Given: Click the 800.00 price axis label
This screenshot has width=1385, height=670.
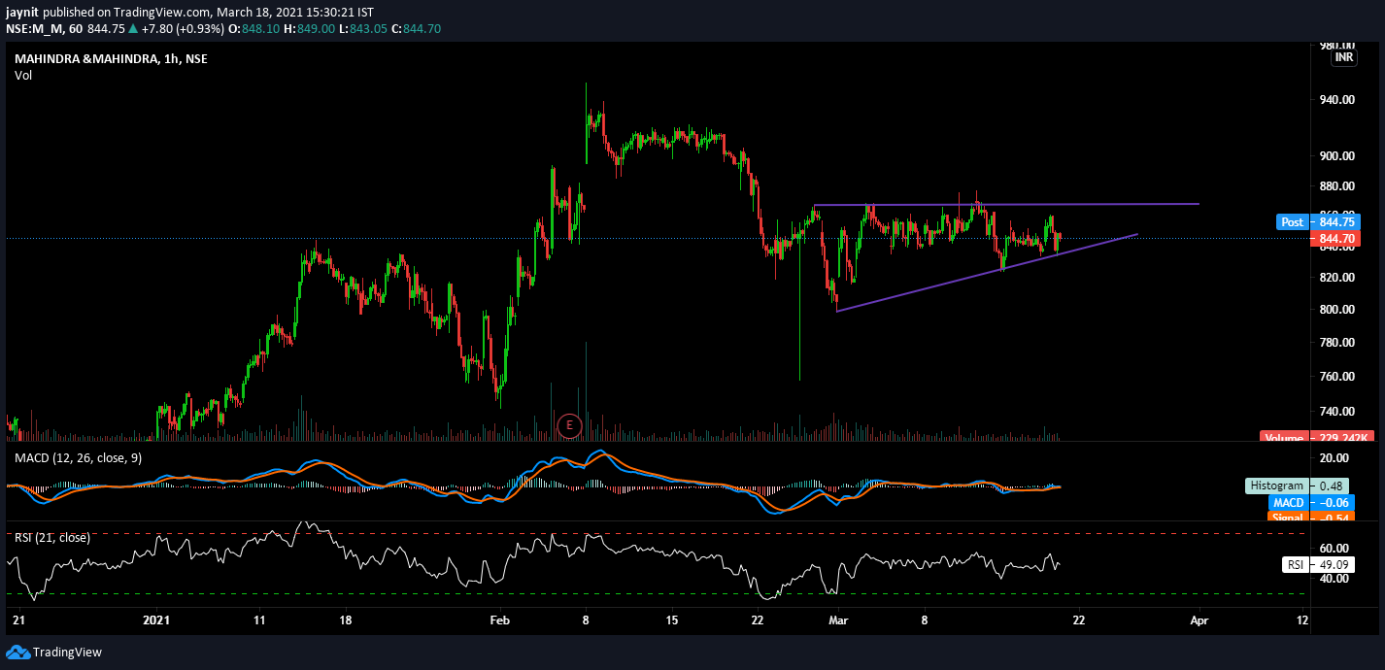Looking at the screenshot, I should [1337, 310].
